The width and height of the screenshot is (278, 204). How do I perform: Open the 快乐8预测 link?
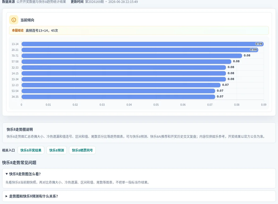[57, 150]
